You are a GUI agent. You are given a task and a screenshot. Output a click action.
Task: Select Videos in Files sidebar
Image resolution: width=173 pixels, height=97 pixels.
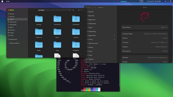(x=17, y=33)
